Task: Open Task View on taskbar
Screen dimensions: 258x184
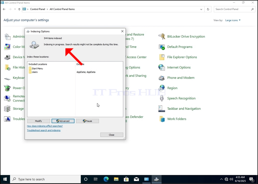Action: click(96, 179)
